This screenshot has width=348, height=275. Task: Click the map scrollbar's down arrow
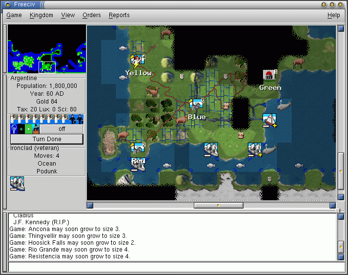click(x=341, y=197)
